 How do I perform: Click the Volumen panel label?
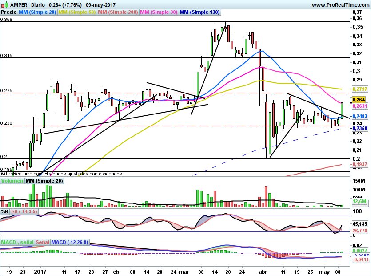click(x=12, y=181)
